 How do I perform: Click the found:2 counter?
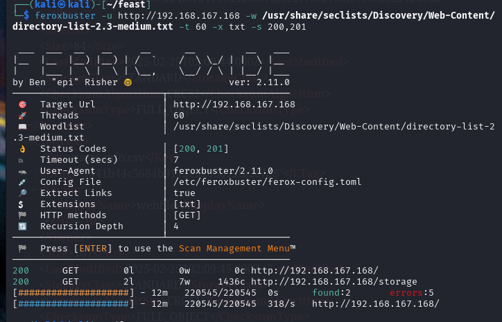pos(331,293)
